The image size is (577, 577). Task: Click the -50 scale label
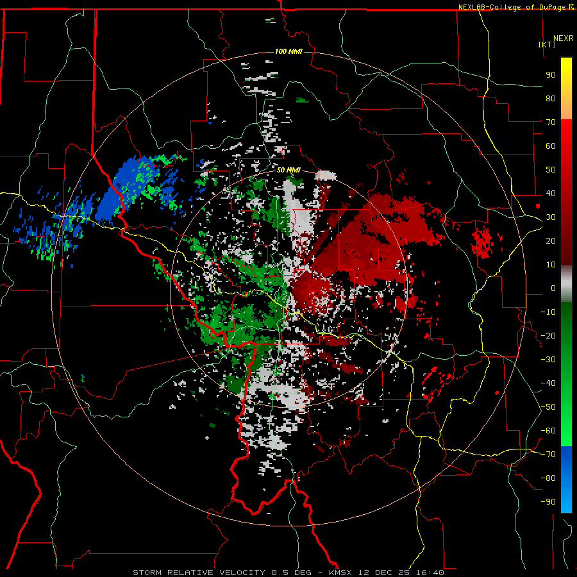548,407
